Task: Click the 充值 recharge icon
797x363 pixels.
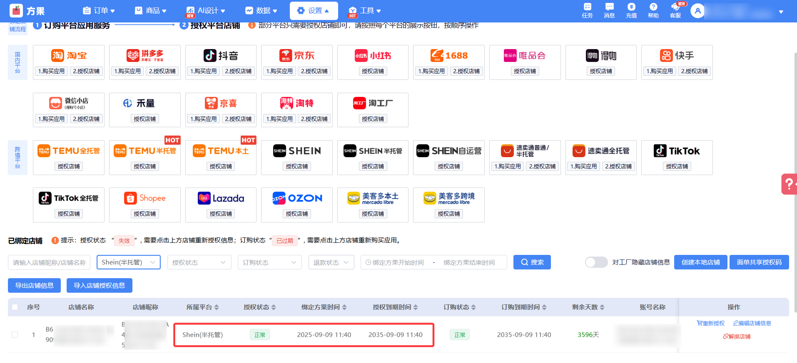Action: [631, 10]
